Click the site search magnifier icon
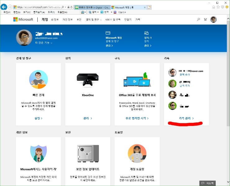 click(x=198, y=19)
